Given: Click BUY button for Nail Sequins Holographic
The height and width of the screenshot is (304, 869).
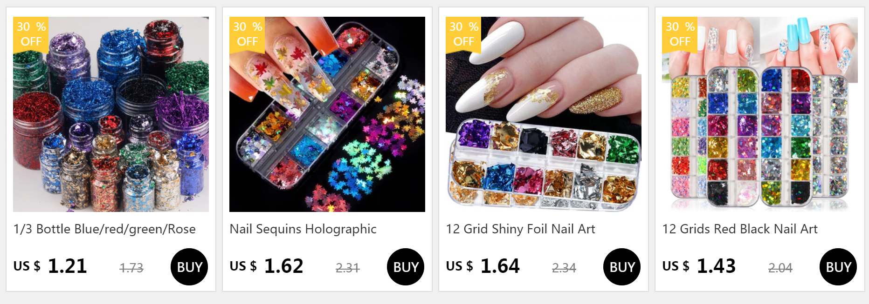Looking at the screenshot, I should (406, 267).
